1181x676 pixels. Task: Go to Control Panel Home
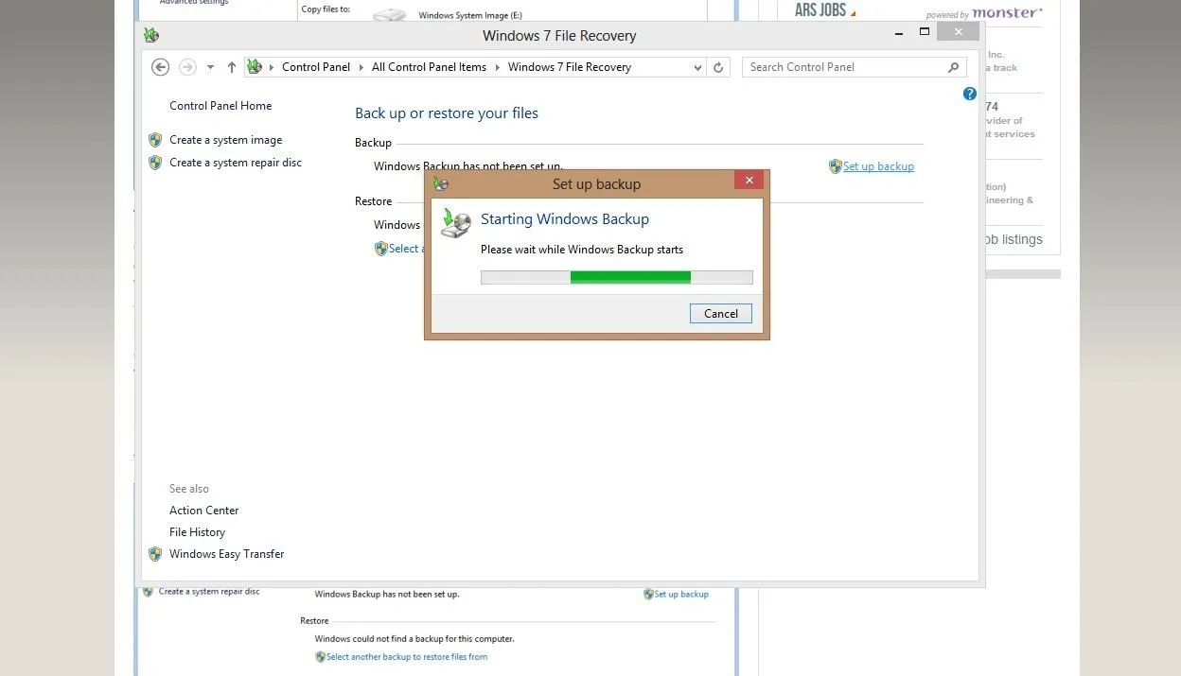point(220,106)
